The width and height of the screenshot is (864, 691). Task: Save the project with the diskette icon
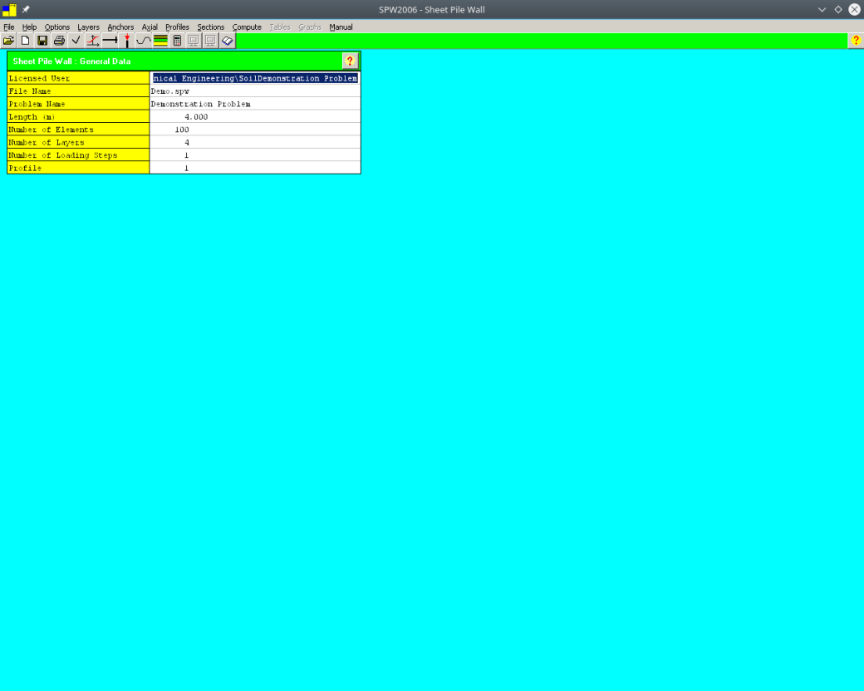pyautogui.click(x=42, y=40)
